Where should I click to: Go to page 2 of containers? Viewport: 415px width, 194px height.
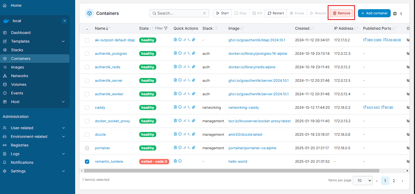point(394,181)
